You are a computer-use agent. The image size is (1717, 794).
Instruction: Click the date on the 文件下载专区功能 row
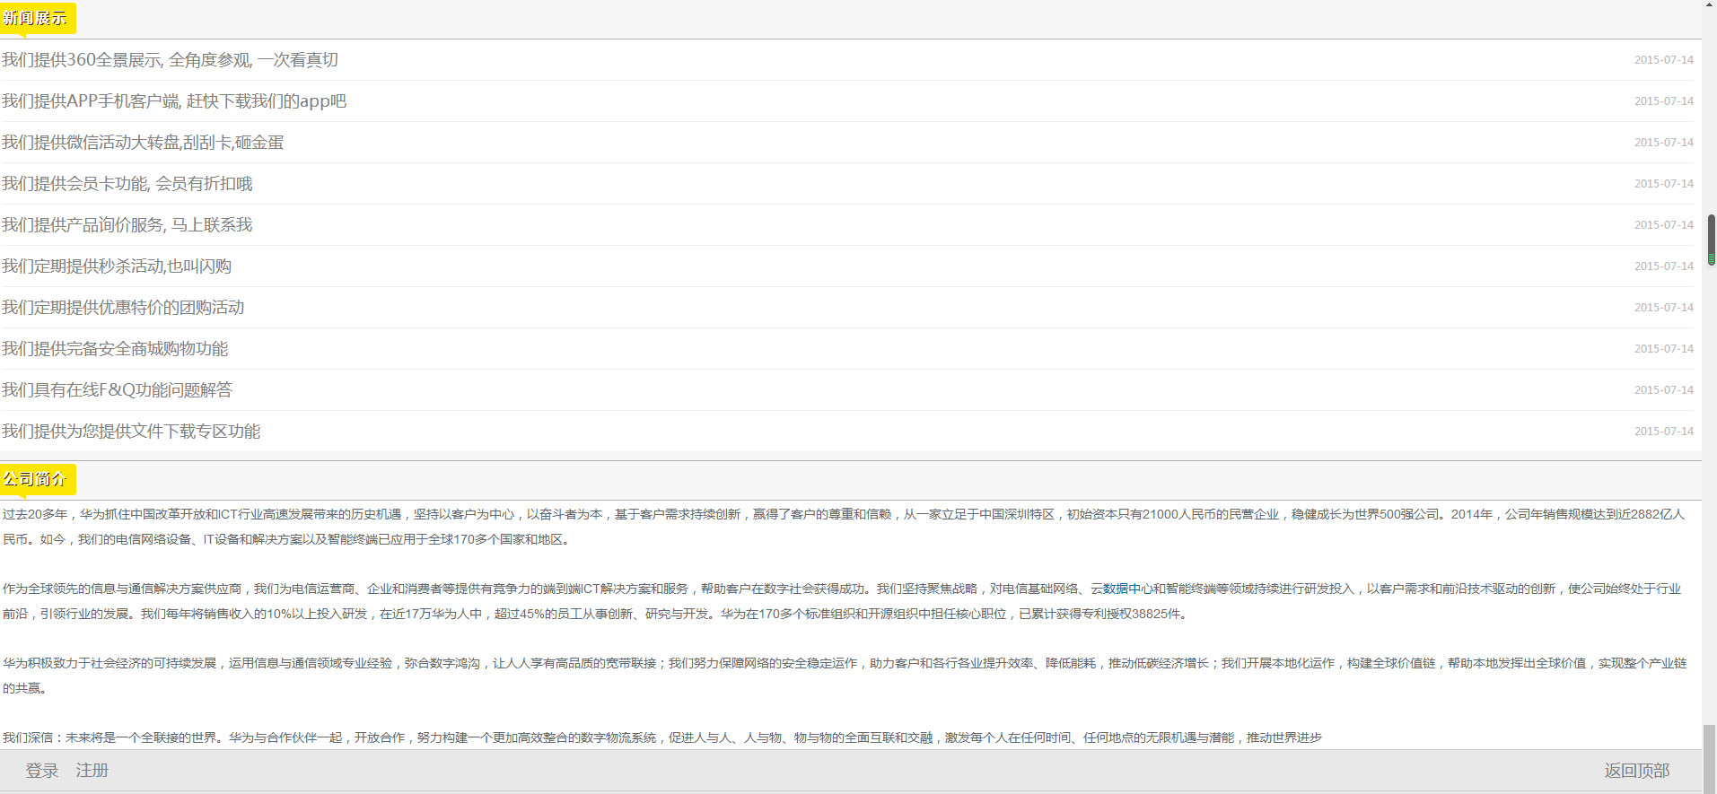point(1663,432)
